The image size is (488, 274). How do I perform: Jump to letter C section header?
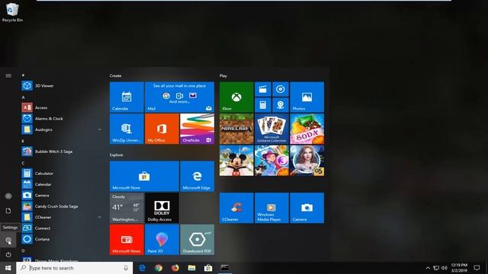(23, 163)
